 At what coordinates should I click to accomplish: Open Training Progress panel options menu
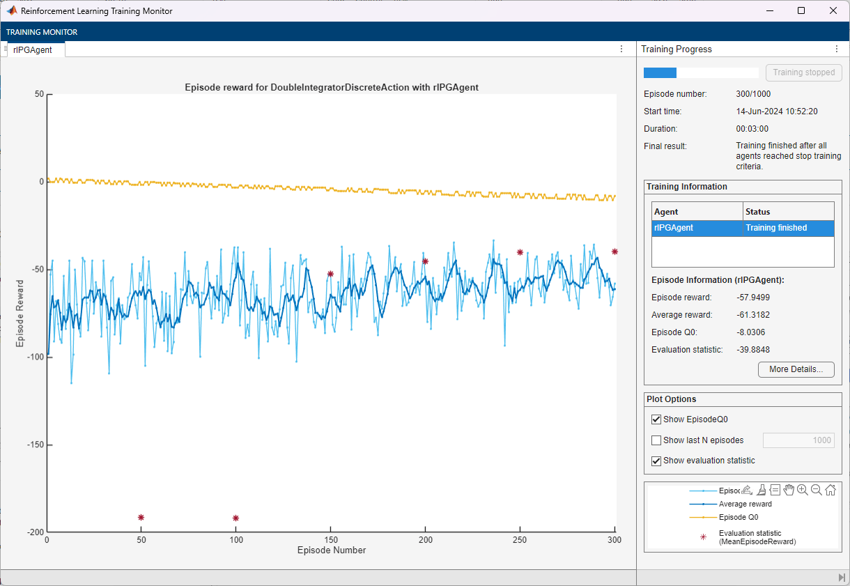click(837, 49)
